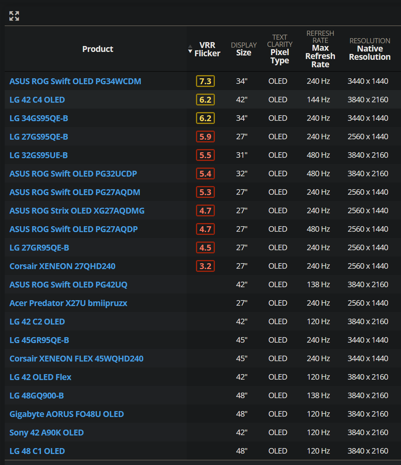Sort by Max Refresh Rate column header
401x465 pixels.
coord(320,49)
